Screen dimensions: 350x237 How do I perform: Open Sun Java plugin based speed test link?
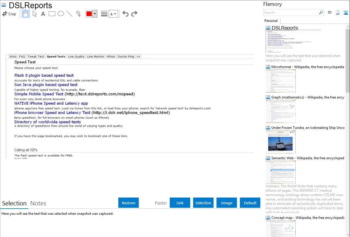pos(46,85)
